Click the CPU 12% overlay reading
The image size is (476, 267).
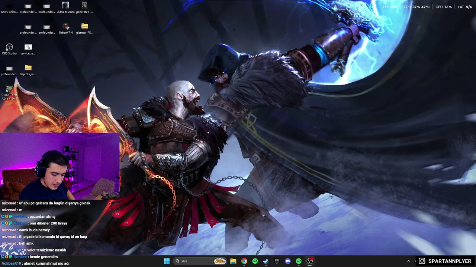444,7
